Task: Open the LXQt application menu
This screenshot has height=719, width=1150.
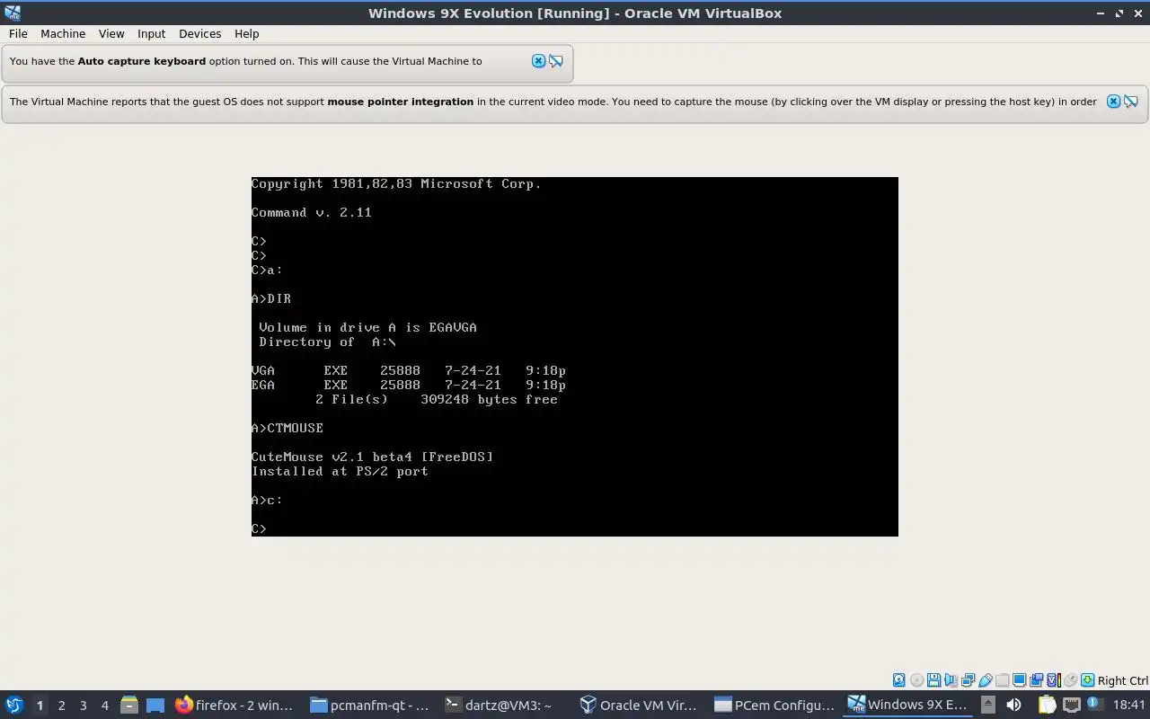Action: point(14,705)
